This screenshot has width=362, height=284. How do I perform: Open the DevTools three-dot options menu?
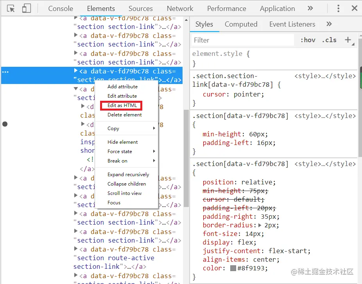point(338,8)
